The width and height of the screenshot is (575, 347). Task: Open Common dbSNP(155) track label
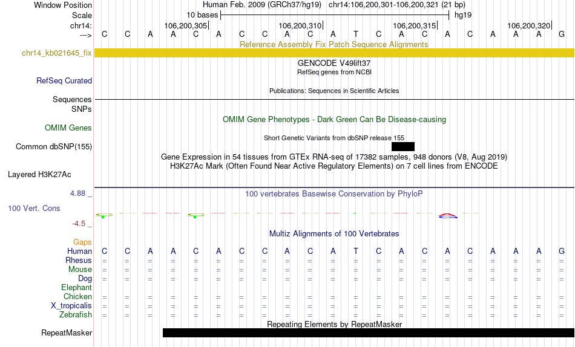tap(54, 146)
